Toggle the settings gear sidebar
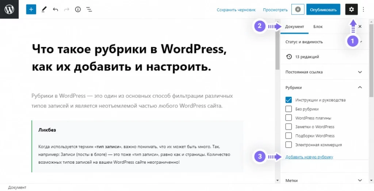The width and height of the screenshot is (374, 191). pos(351,9)
